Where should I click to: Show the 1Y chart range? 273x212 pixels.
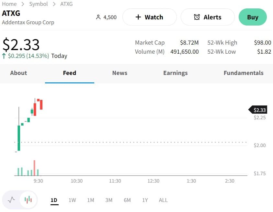(145, 200)
